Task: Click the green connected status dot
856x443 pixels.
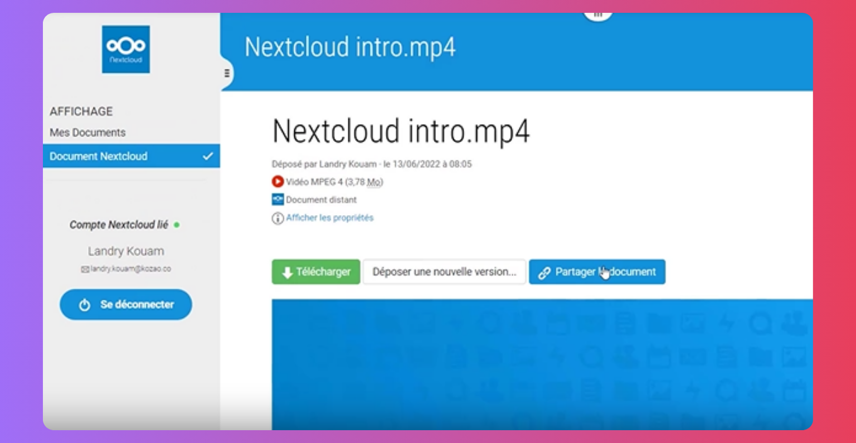Action: tap(177, 225)
